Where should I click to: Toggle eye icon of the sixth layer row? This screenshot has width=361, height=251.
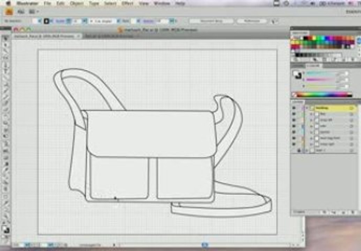(294, 138)
